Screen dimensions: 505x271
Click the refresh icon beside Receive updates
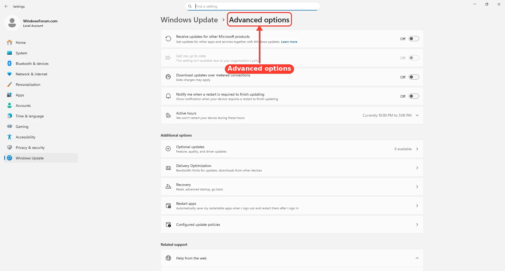168,39
